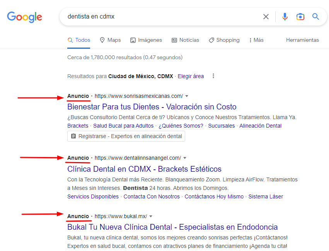The height and width of the screenshot is (251, 329).
Task: Switch to the Maps tab
Action: tap(110, 40)
